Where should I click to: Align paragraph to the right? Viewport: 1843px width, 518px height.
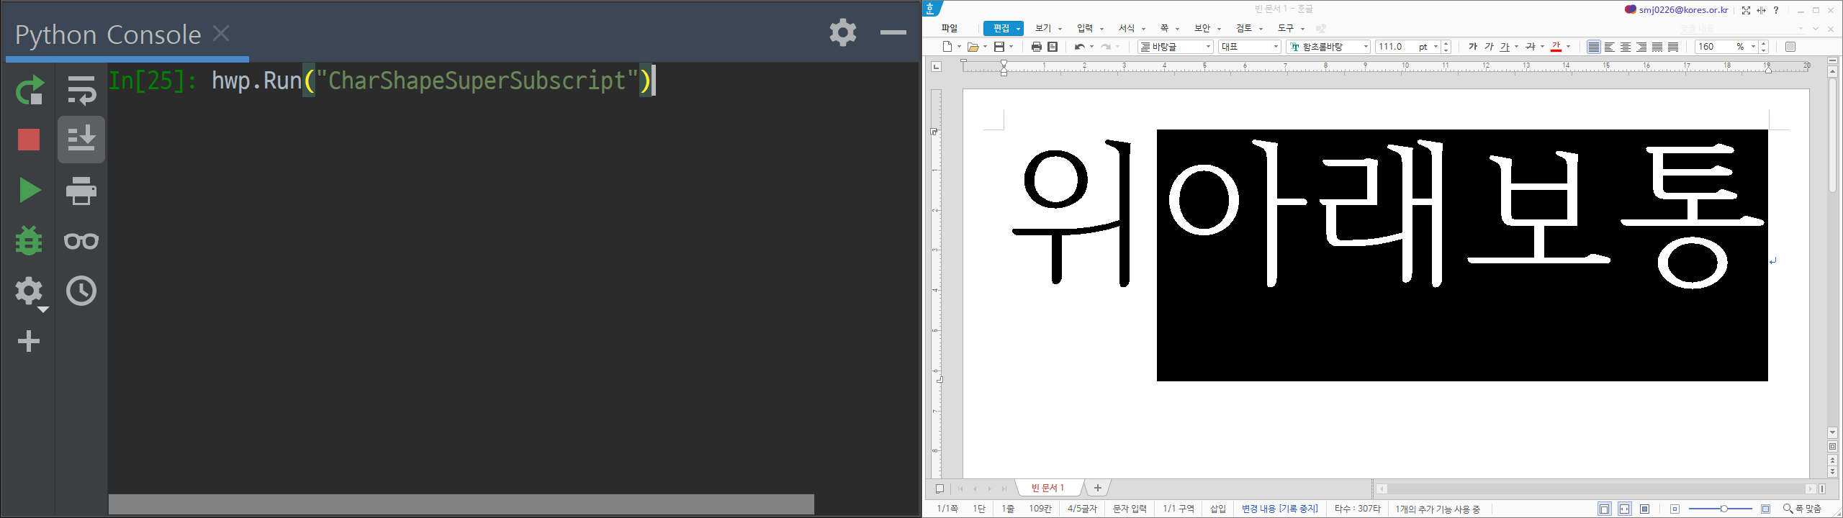click(x=1641, y=47)
